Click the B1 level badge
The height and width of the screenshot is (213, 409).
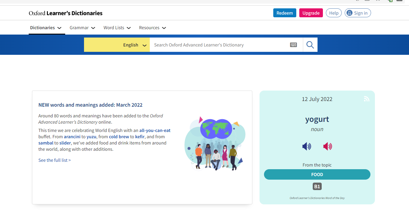(317, 186)
